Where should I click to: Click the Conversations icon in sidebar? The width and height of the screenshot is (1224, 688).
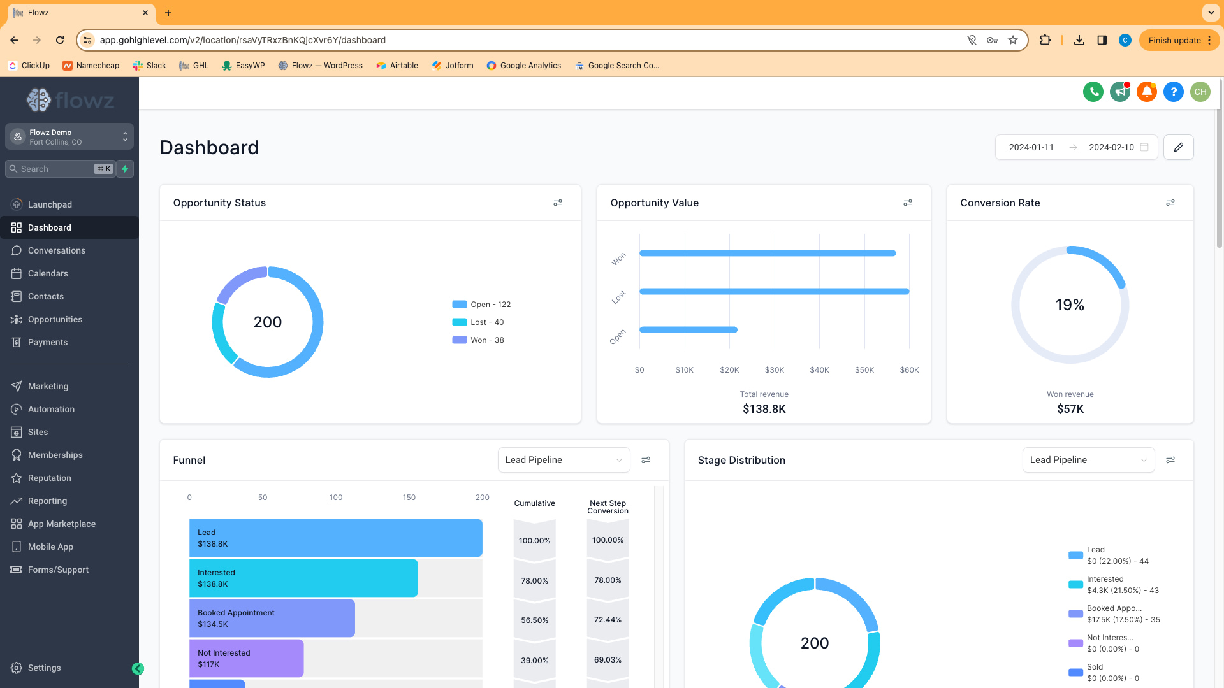[x=17, y=250]
